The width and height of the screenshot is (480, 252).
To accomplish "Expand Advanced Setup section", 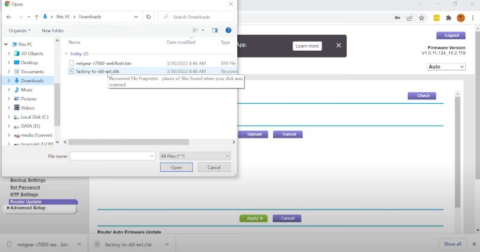I will point(28,208).
